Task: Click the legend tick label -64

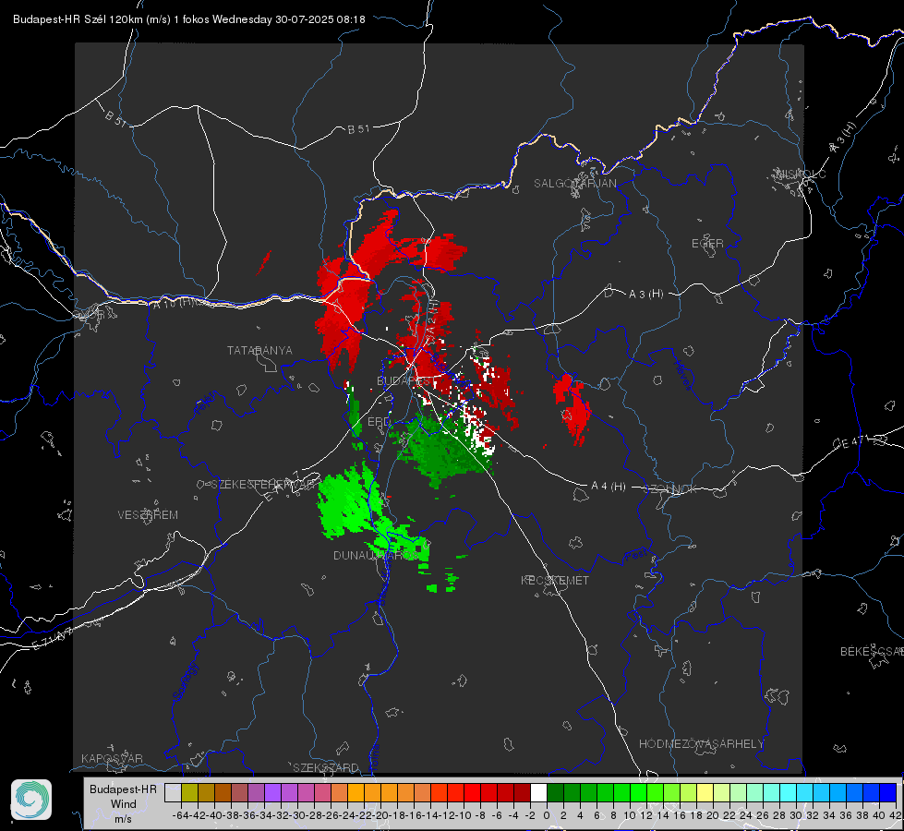Action: click(181, 815)
